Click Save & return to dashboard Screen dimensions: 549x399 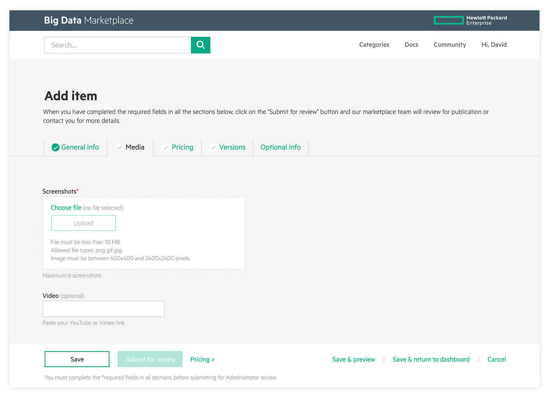click(x=431, y=359)
